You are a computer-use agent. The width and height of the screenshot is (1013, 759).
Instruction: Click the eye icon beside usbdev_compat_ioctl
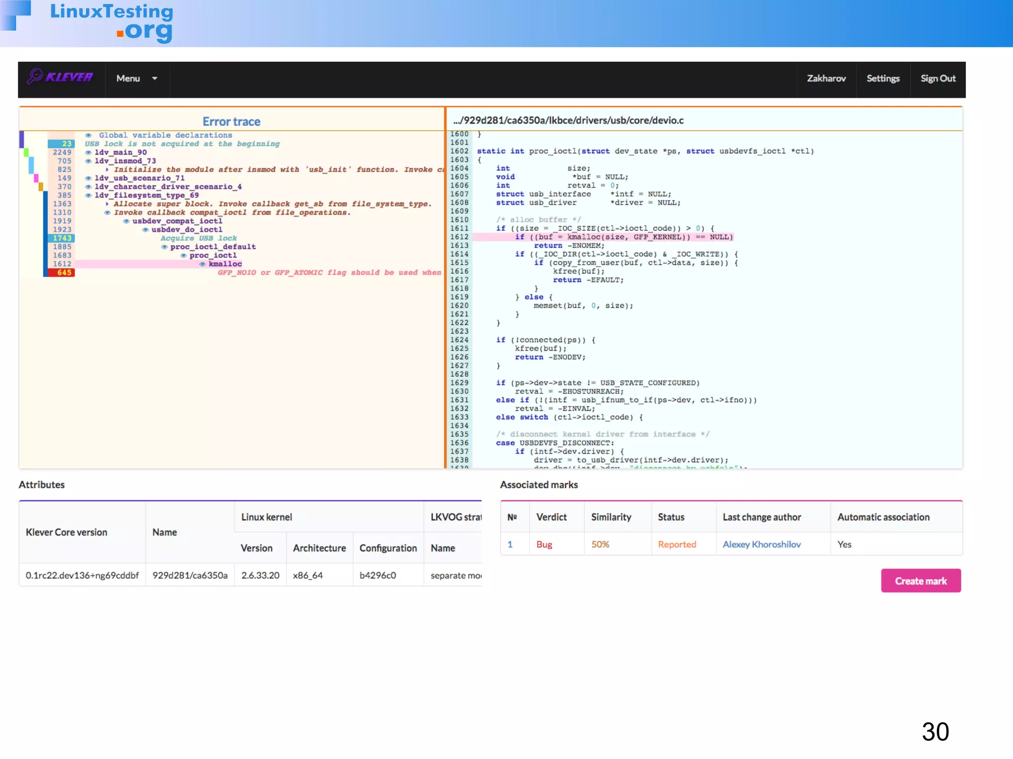[126, 221]
